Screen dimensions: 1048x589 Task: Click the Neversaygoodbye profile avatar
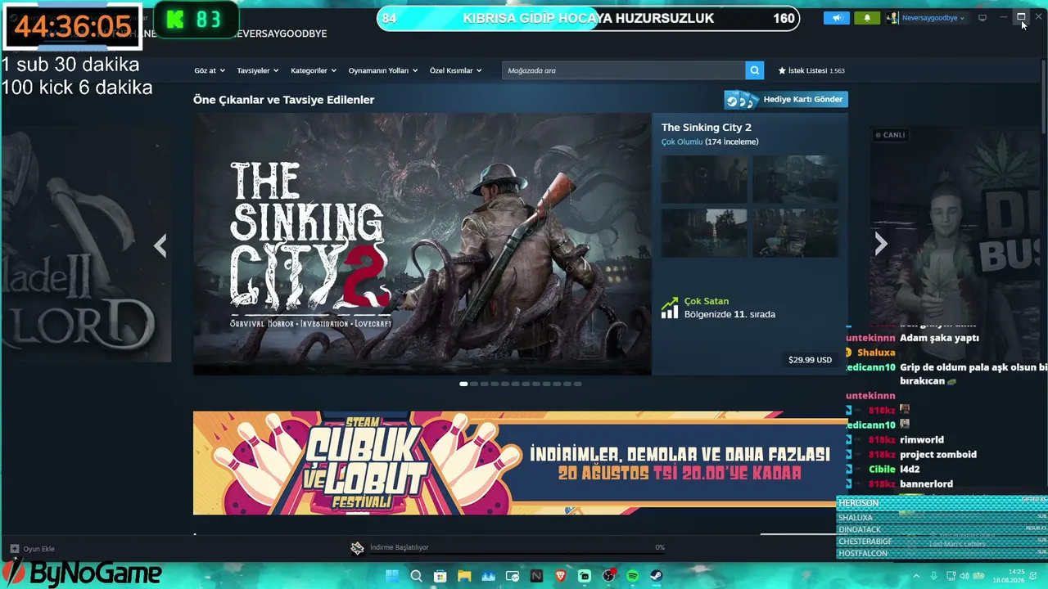click(892, 18)
